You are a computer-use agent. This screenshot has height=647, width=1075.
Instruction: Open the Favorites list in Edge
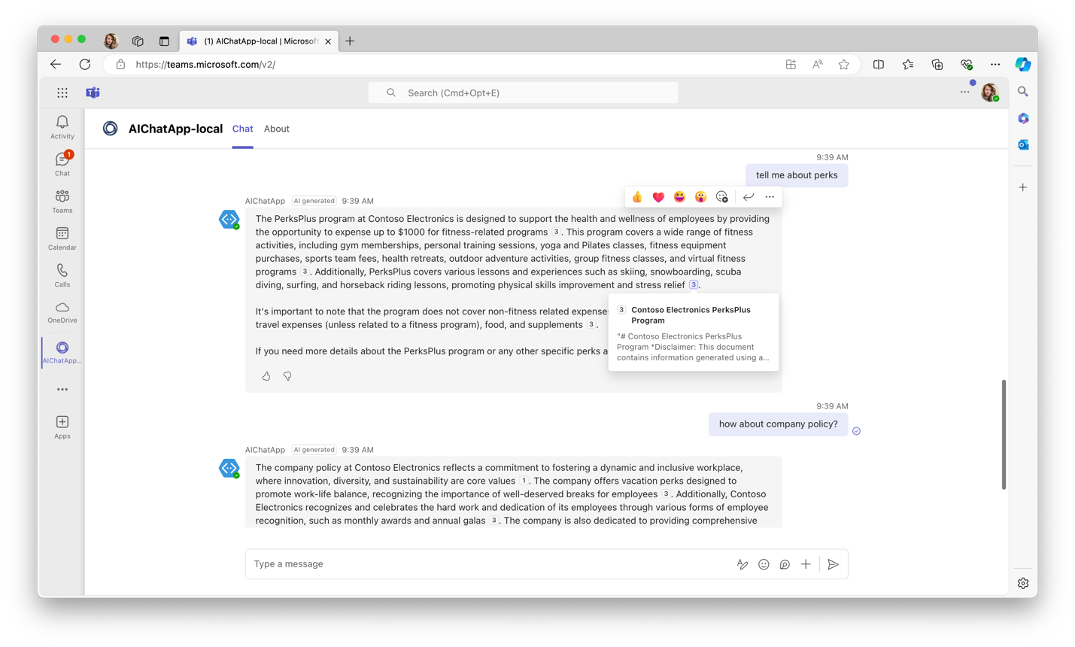click(x=908, y=65)
